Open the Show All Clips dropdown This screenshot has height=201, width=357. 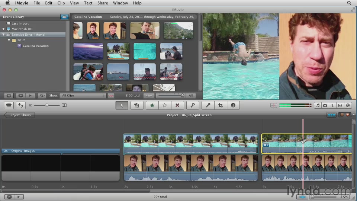(x=83, y=96)
